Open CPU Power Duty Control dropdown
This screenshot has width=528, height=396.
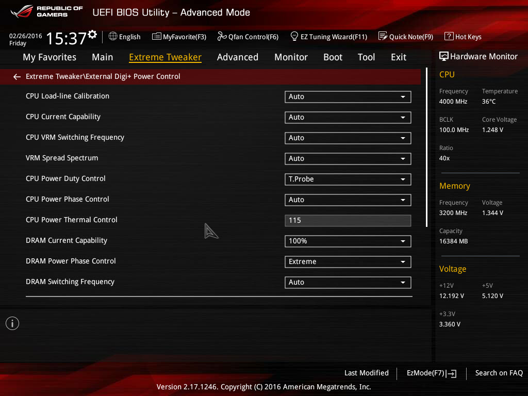click(348, 179)
